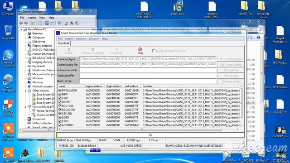The width and height of the screenshot is (290, 163).
Task: Click Back arrow in Device Manager toolbar
Action: [21, 23]
